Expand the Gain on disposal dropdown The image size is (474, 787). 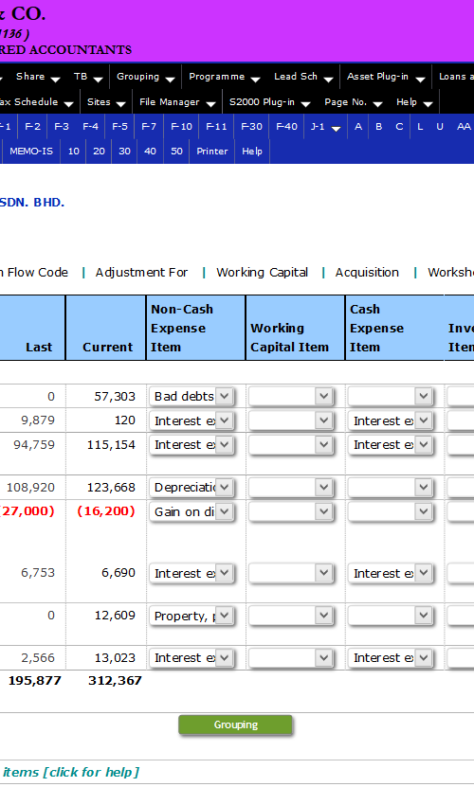(x=191, y=512)
